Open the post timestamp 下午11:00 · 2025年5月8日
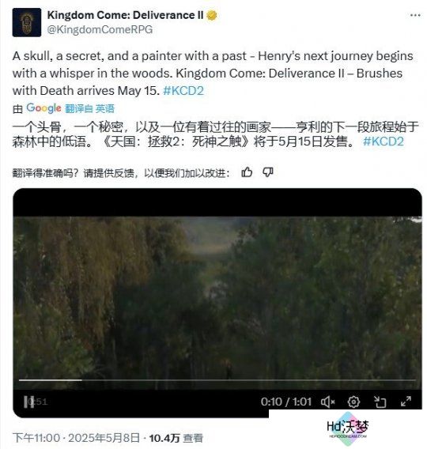427x449 pixels. 76,438
